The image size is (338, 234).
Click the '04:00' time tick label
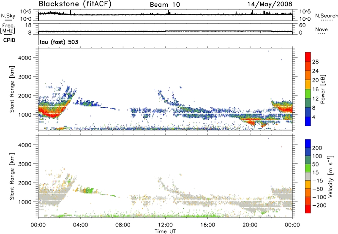(x=80, y=225)
